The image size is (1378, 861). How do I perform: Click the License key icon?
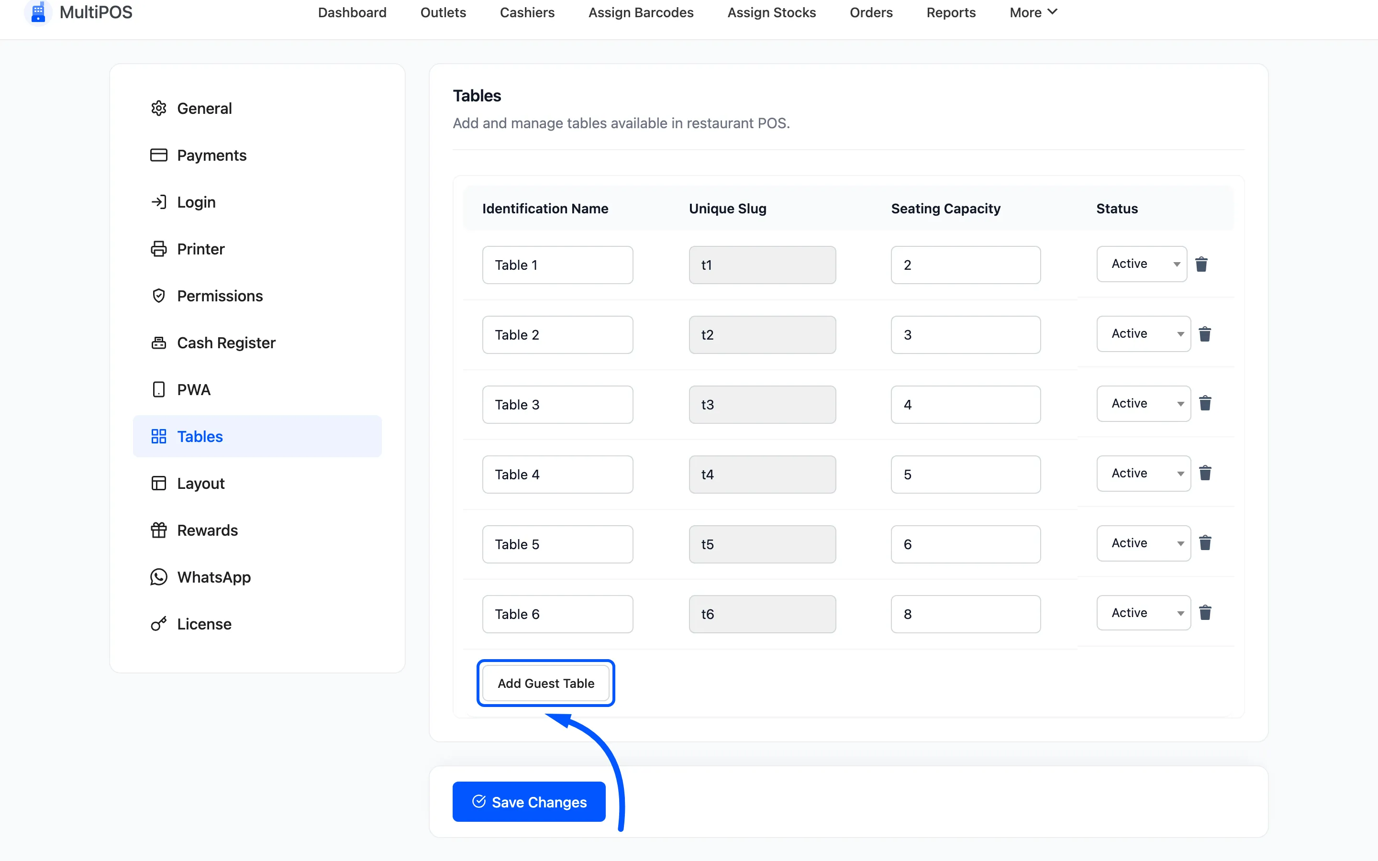click(x=159, y=624)
